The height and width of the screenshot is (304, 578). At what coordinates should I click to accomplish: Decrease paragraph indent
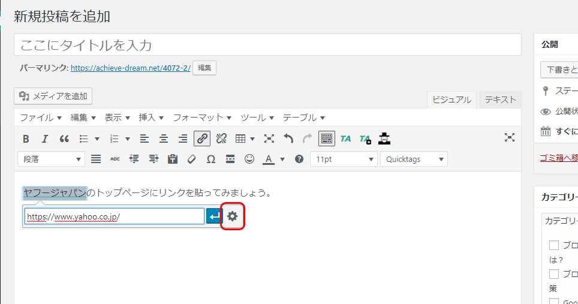[x=134, y=159]
